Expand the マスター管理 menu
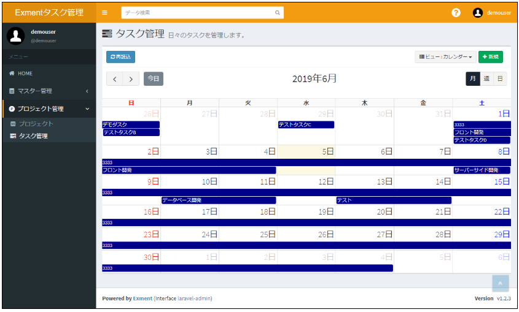 [48, 91]
